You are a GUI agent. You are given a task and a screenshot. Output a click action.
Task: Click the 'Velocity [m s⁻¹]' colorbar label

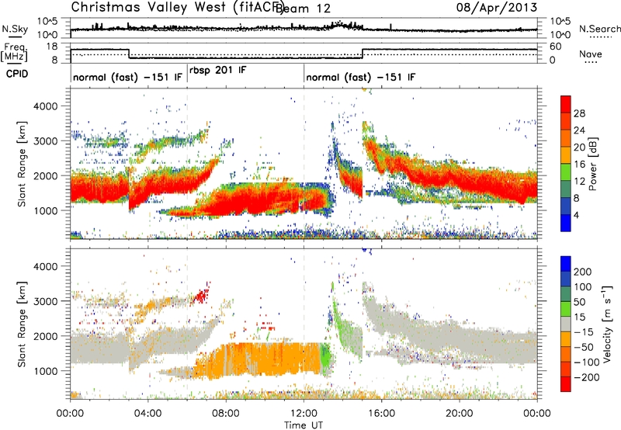607,324
